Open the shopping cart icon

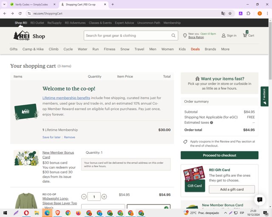coord(245,36)
